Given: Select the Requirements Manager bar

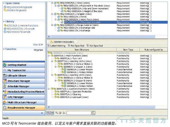Looking at the screenshot, I should [x=24, y=108].
